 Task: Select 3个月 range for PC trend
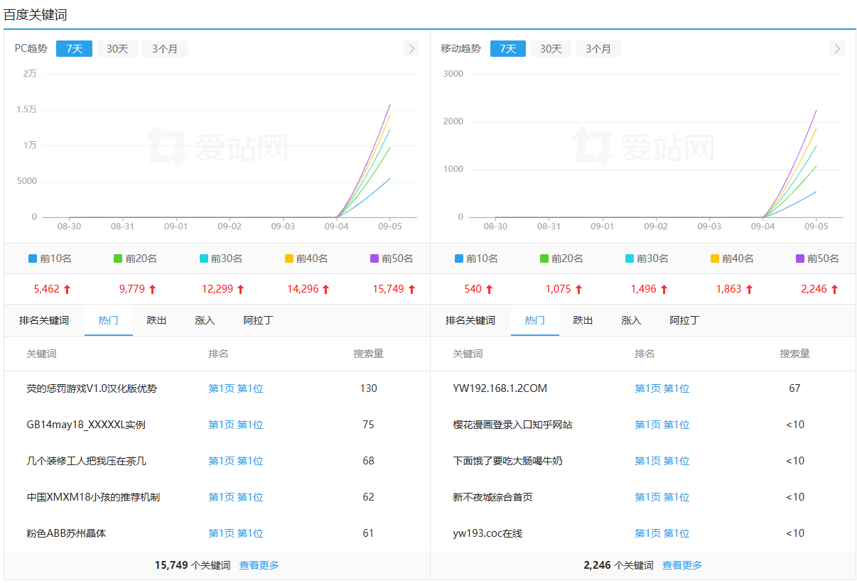point(165,49)
